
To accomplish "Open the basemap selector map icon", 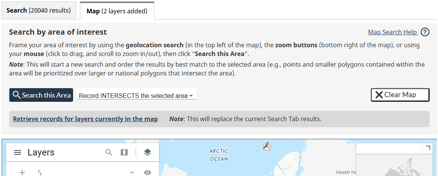I will click(124, 152).
